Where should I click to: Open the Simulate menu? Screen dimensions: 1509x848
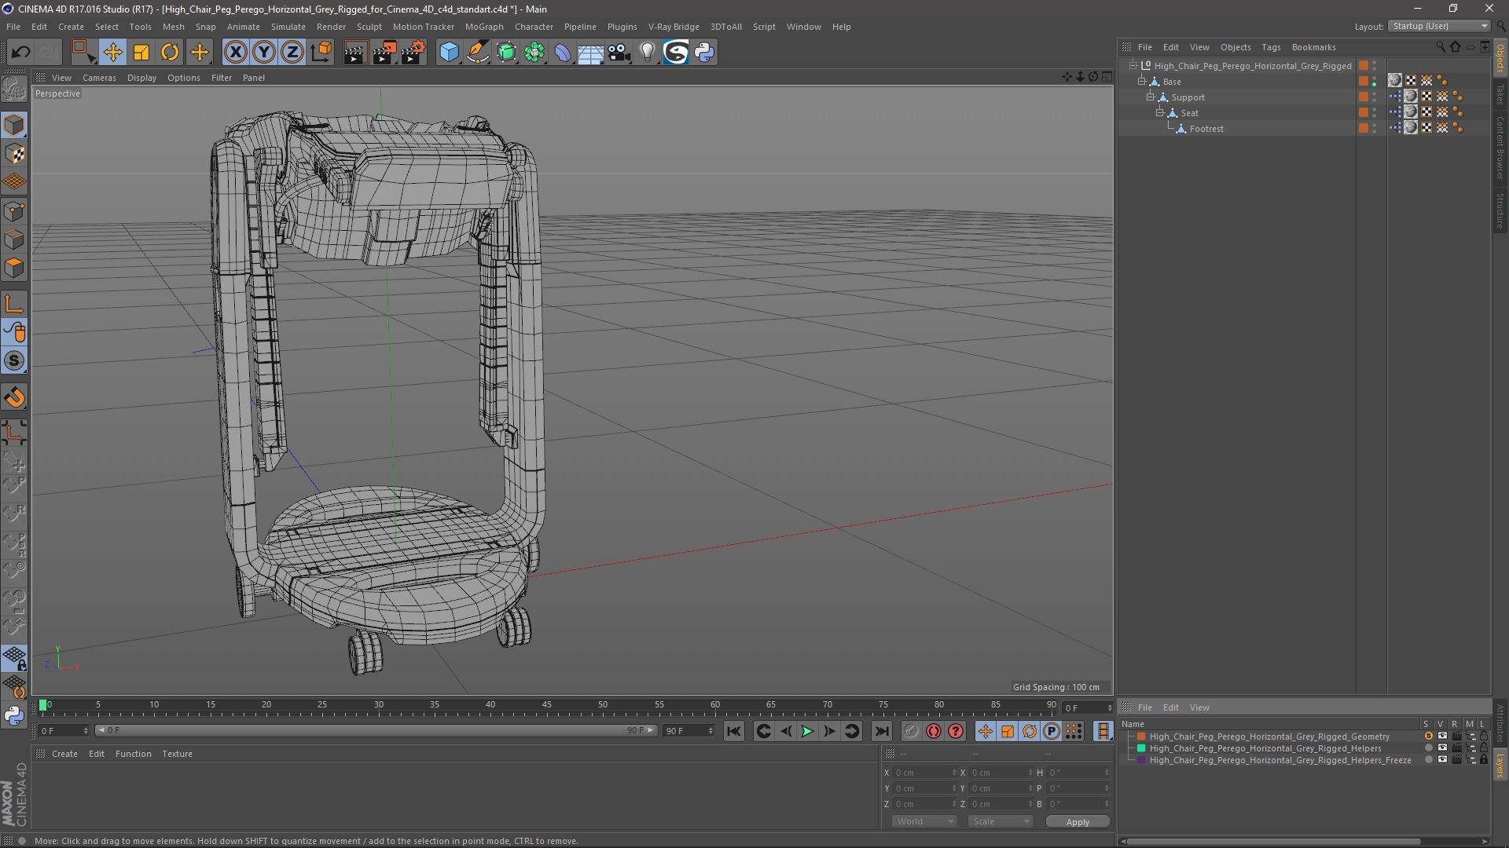coord(288,27)
